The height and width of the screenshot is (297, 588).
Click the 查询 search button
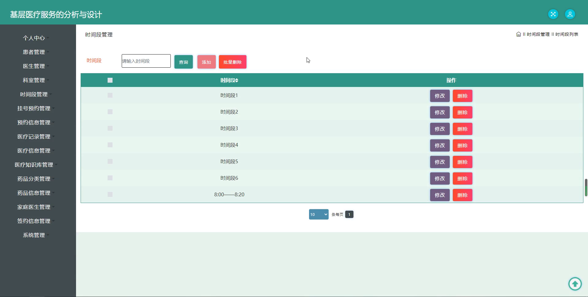click(x=183, y=62)
